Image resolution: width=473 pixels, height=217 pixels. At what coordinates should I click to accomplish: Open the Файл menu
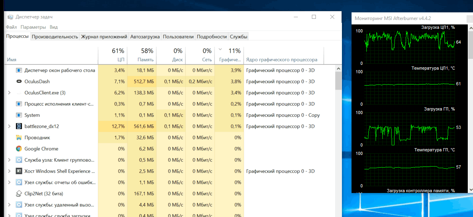[11, 27]
